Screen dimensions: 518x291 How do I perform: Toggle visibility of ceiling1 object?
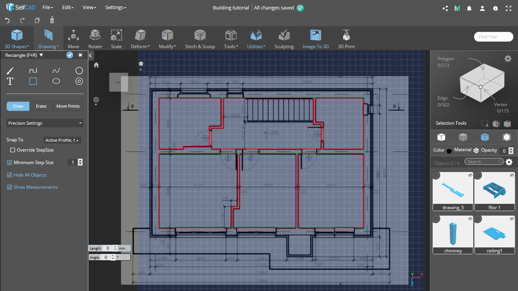point(512,219)
